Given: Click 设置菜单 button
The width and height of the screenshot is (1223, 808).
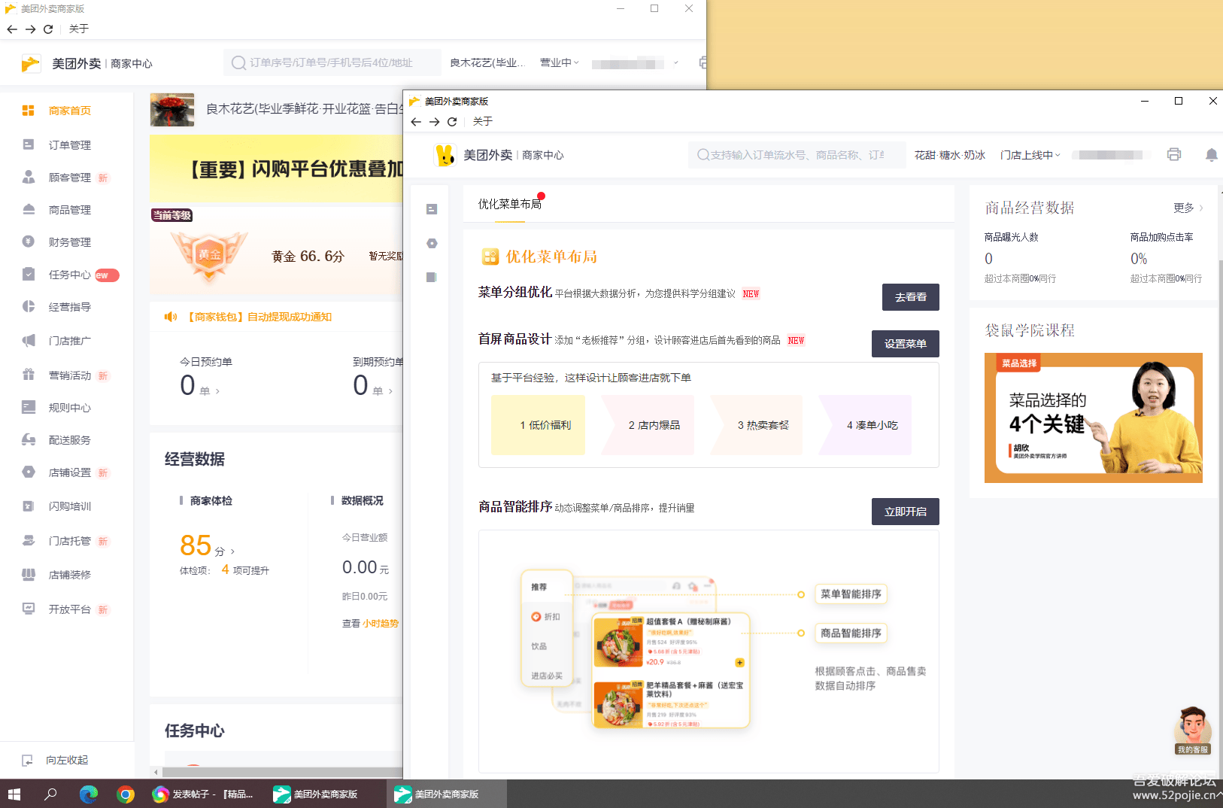Looking at the screenshot, I should 906,344.
